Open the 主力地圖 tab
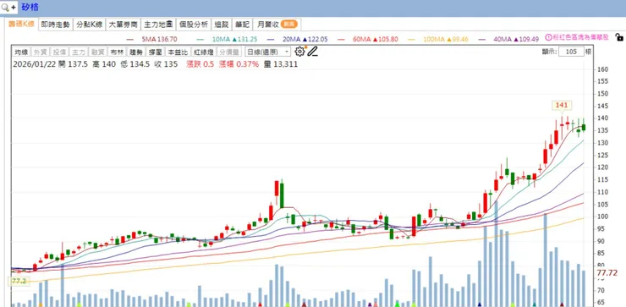626x307 pixels. (x=158, y=25)
